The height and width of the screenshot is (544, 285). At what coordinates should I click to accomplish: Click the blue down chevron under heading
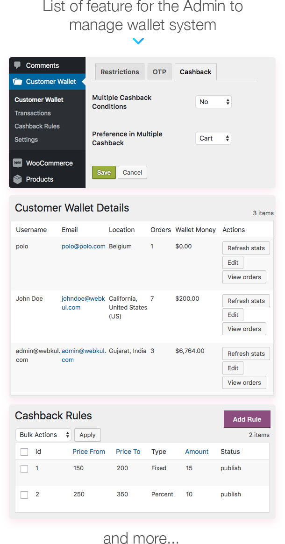point(138,41)
